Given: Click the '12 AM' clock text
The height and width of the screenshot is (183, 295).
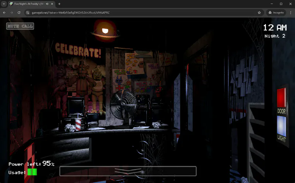Looking at the screenshot, I should pos(275,28).
